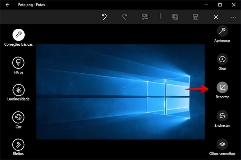Apply Aprimorar magic wand enhancement
The width and height of the screenshot is (241, 160).
(222, 31)
